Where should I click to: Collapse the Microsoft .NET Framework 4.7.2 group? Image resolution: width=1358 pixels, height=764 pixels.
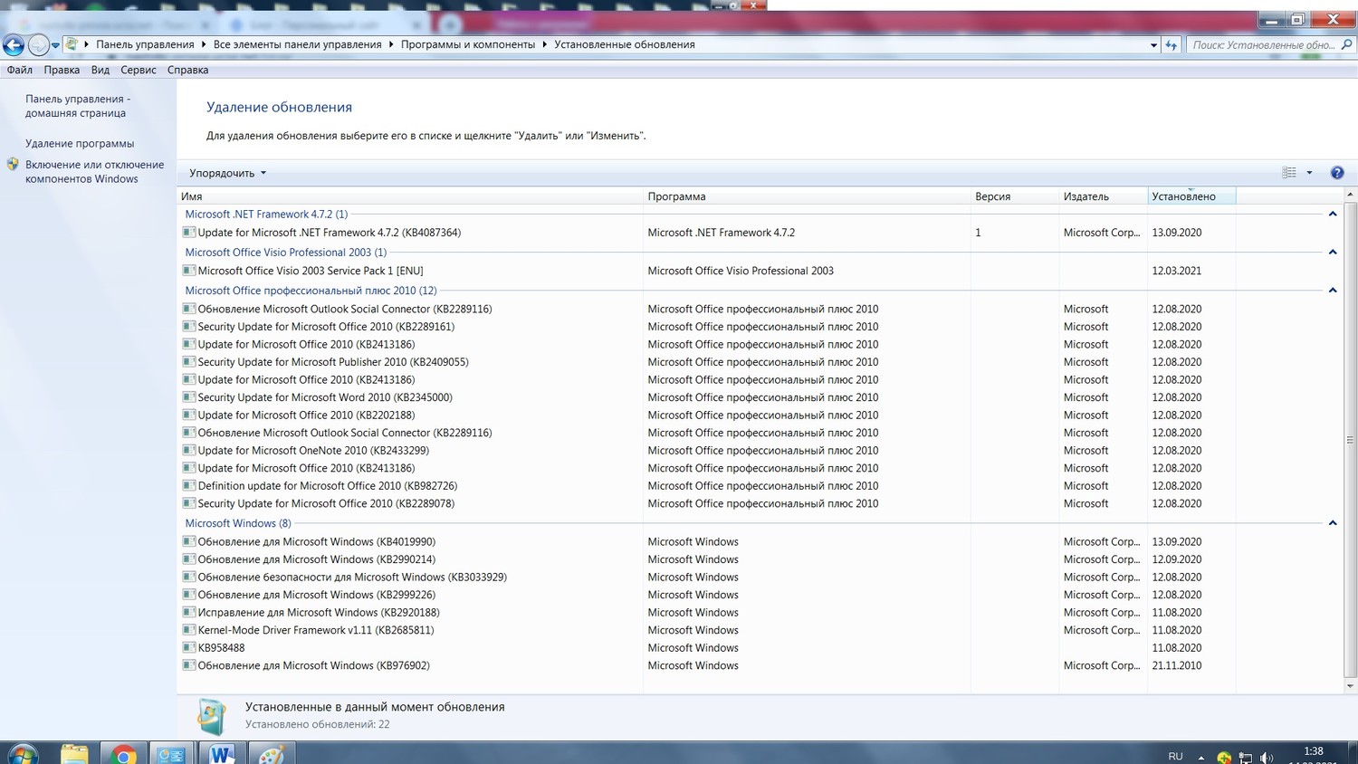tap(1333, 215)
